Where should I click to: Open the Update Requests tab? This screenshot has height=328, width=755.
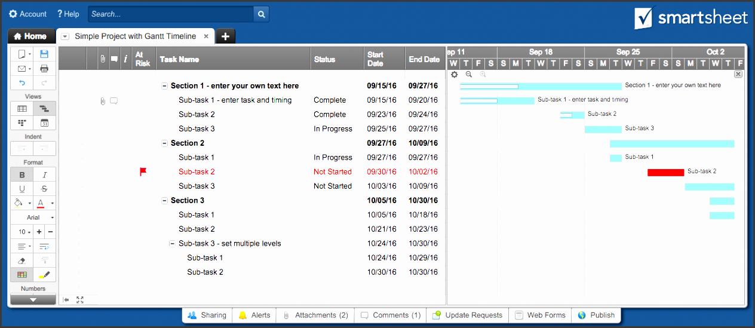pos(468,315)
